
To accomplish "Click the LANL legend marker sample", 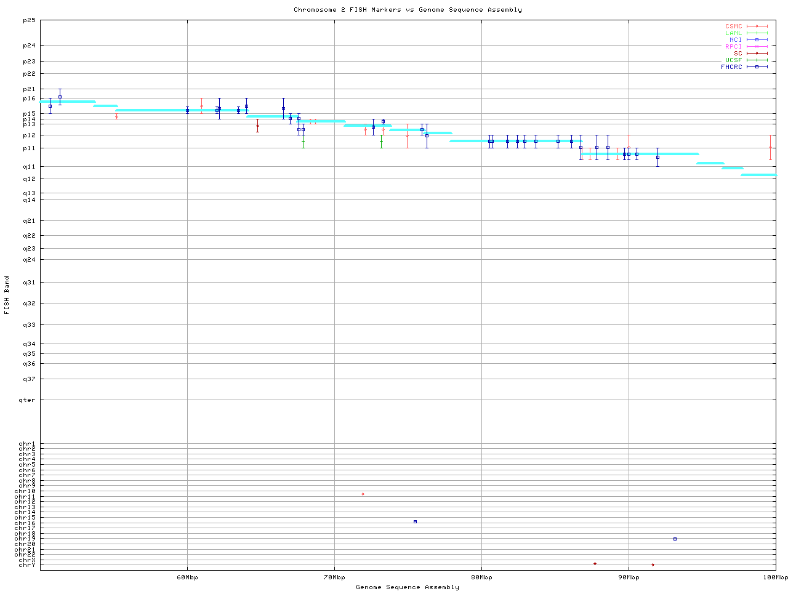I will (x=757, y=33).
